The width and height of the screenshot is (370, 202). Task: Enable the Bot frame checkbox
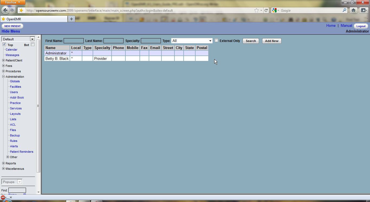(33, 44)
